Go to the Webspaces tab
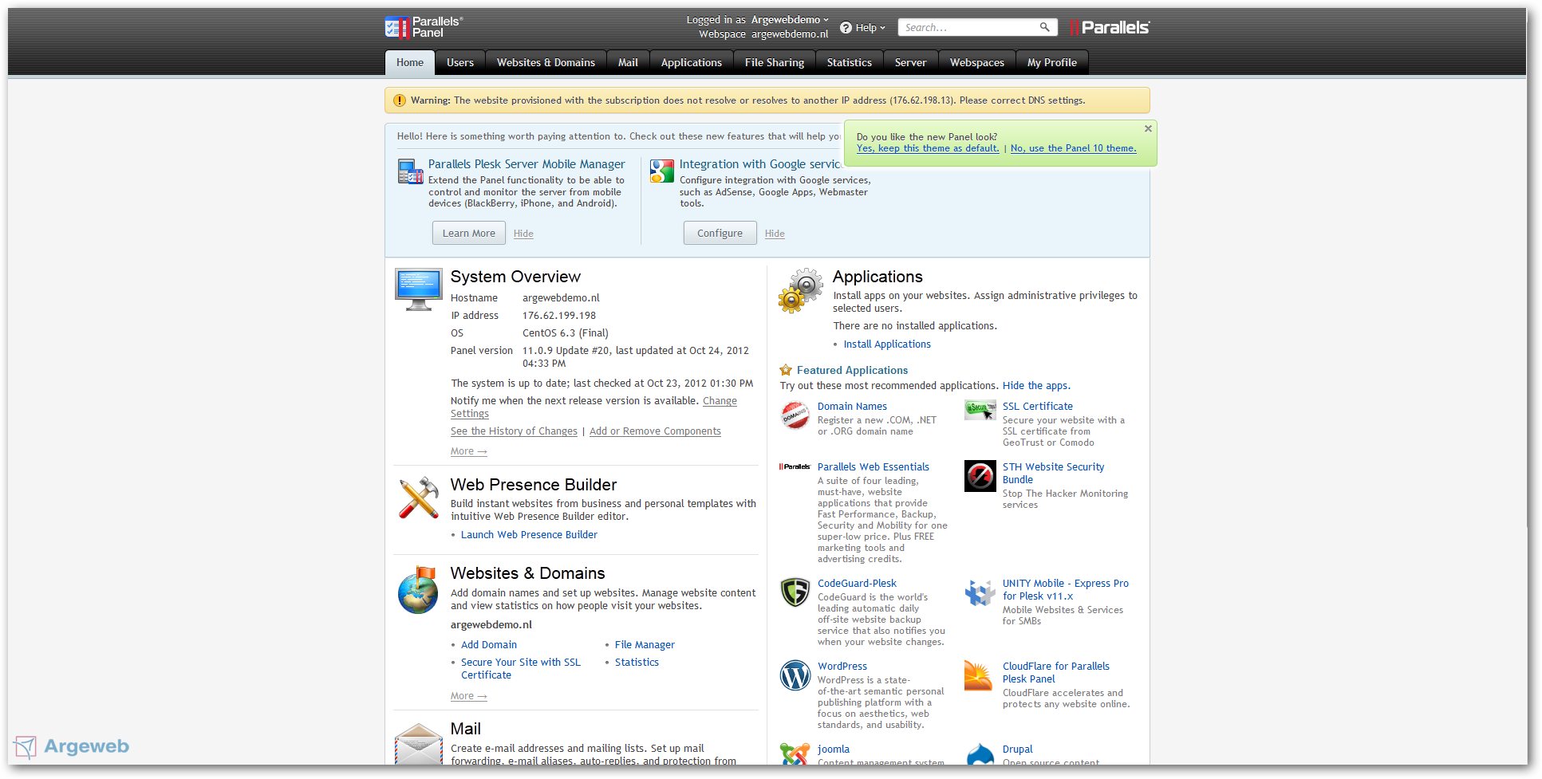This screenshot has width=1542, height=779. point(977,62)
